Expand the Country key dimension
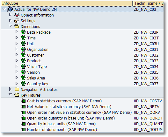This screenshot has width=168, height=137. [17, 83]
